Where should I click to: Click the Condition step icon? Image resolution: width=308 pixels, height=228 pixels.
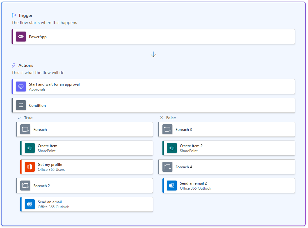tap(21, 105)
